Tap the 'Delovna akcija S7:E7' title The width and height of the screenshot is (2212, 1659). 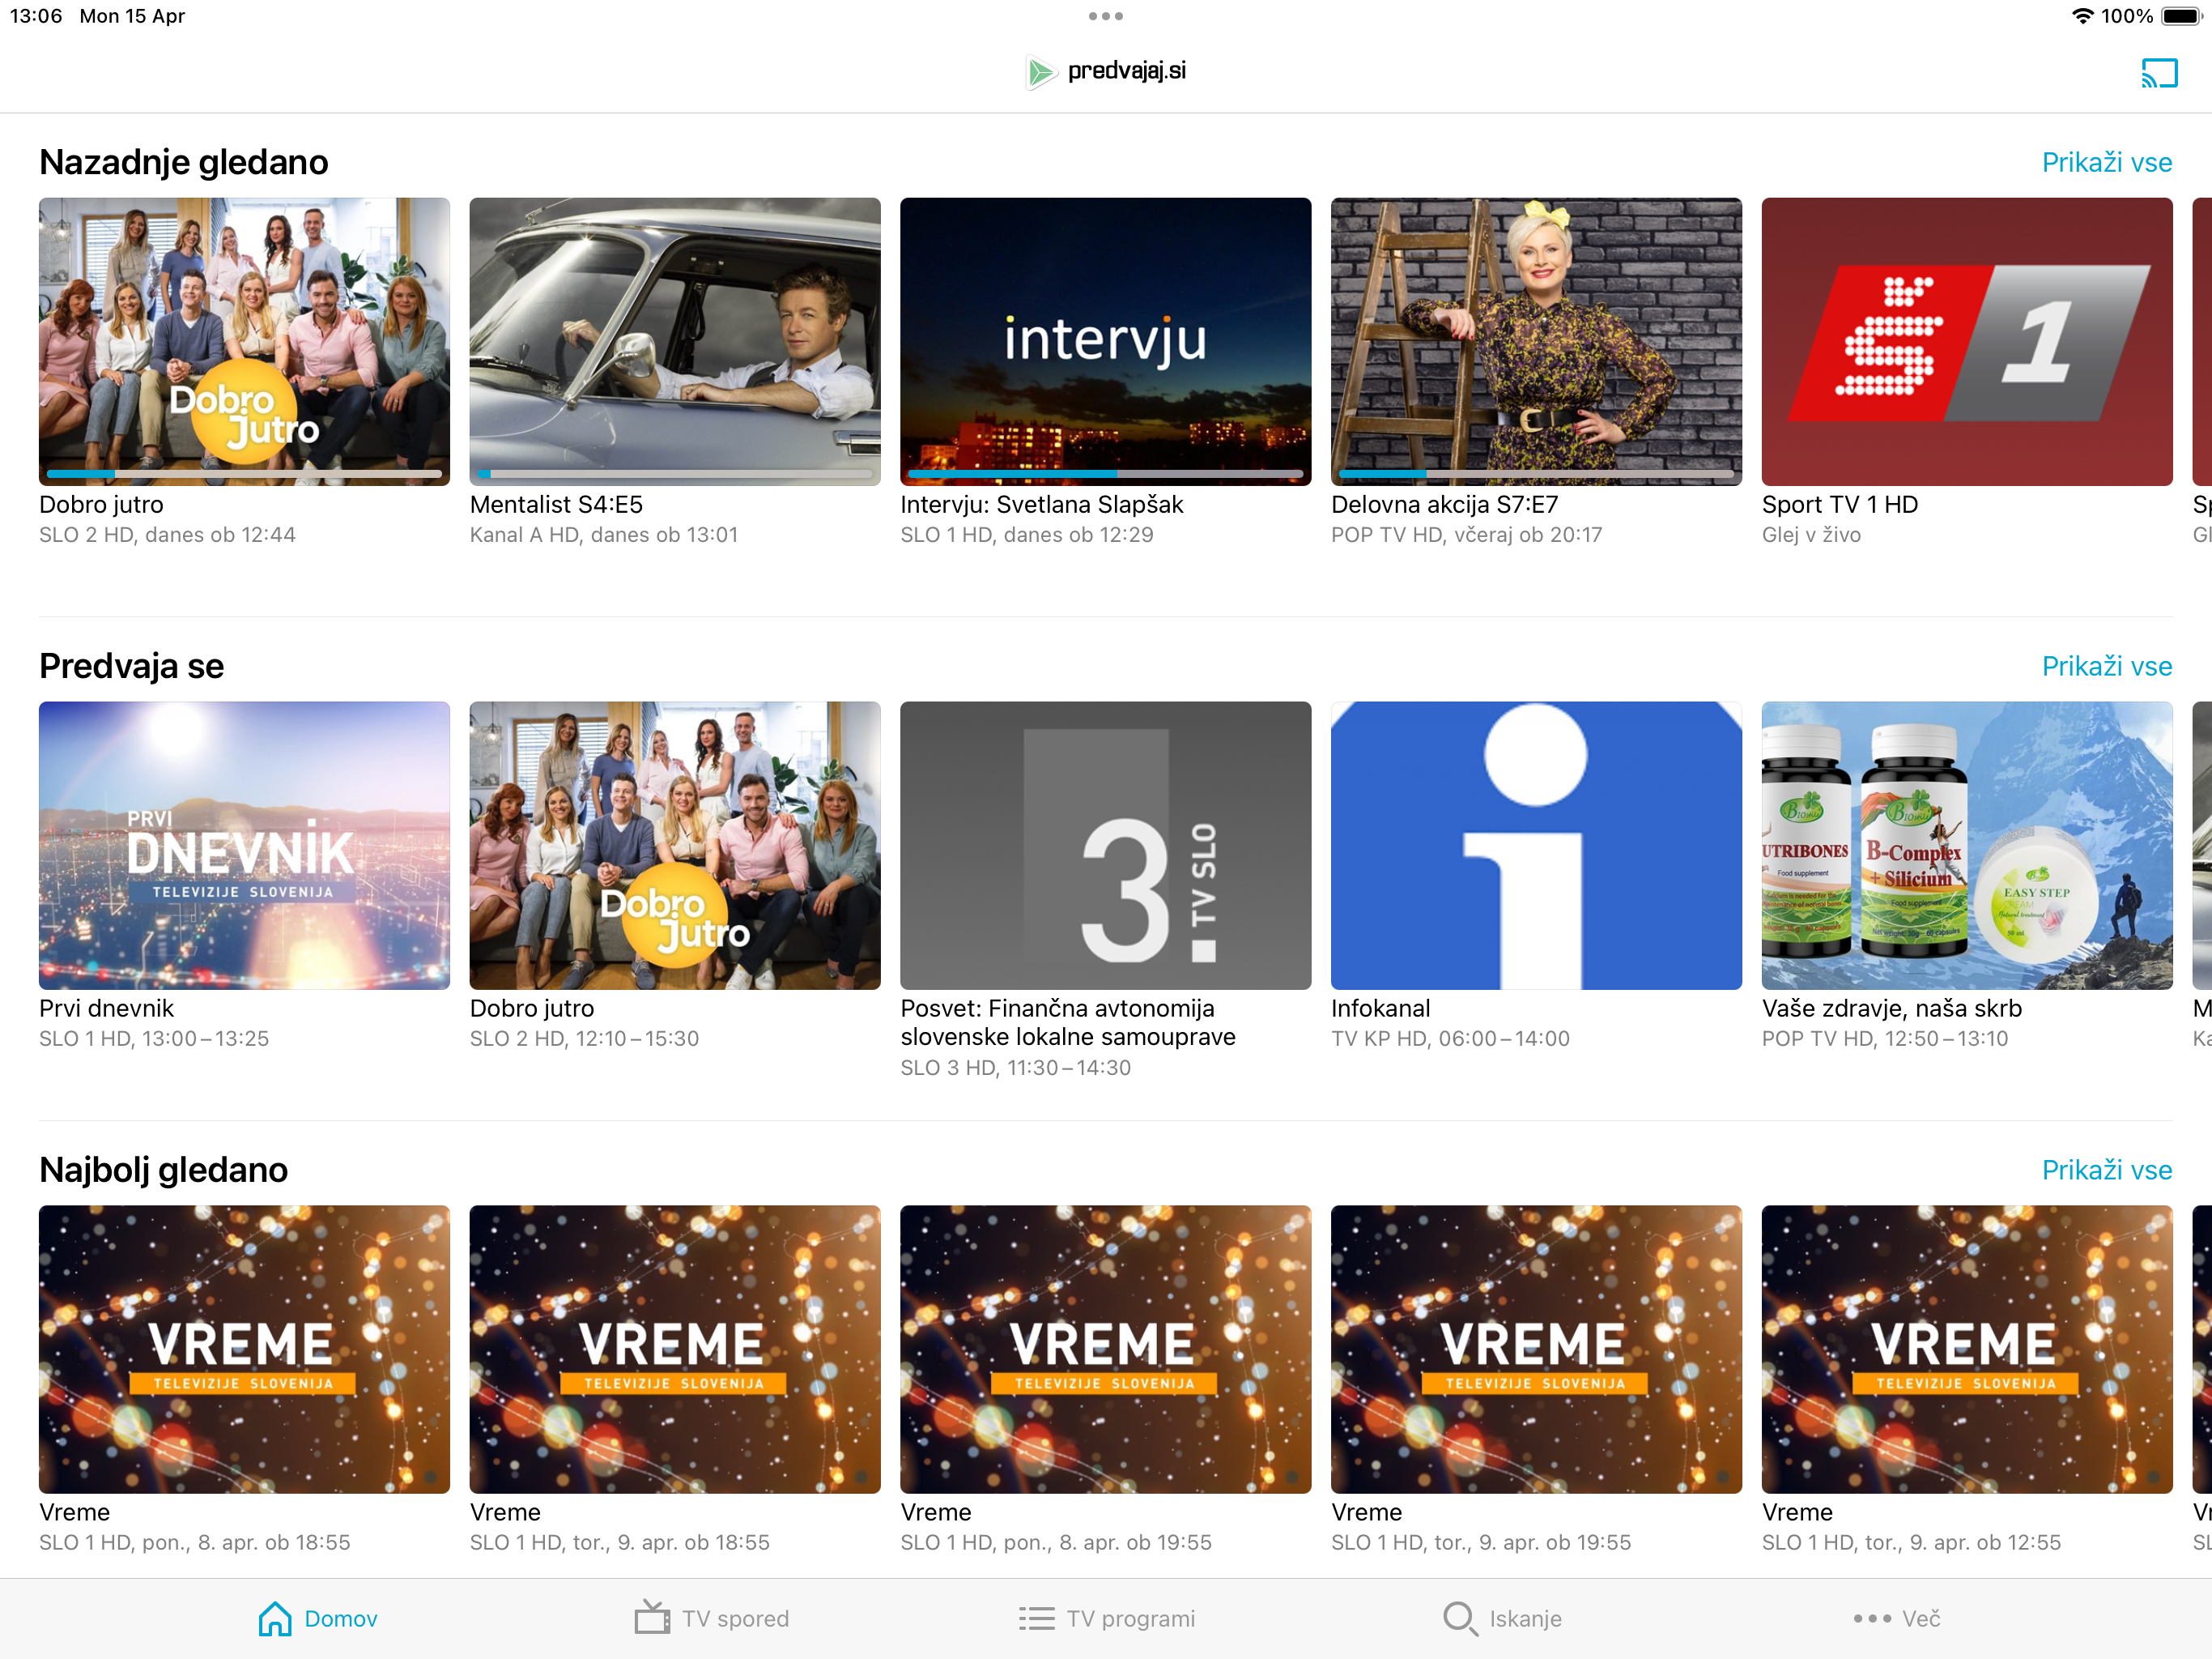tap(1444, 505)
